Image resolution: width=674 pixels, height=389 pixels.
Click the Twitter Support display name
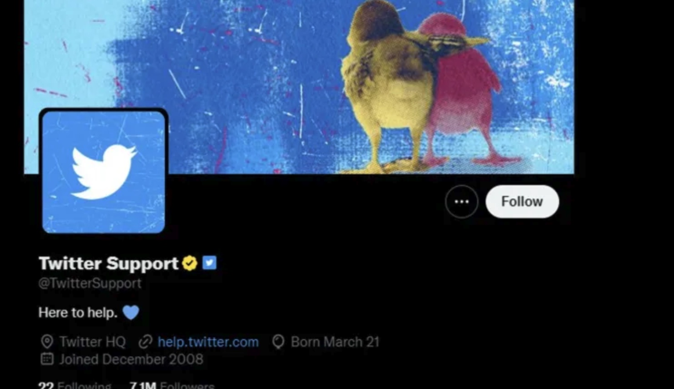pyautogui.click(x=109, y=263)
